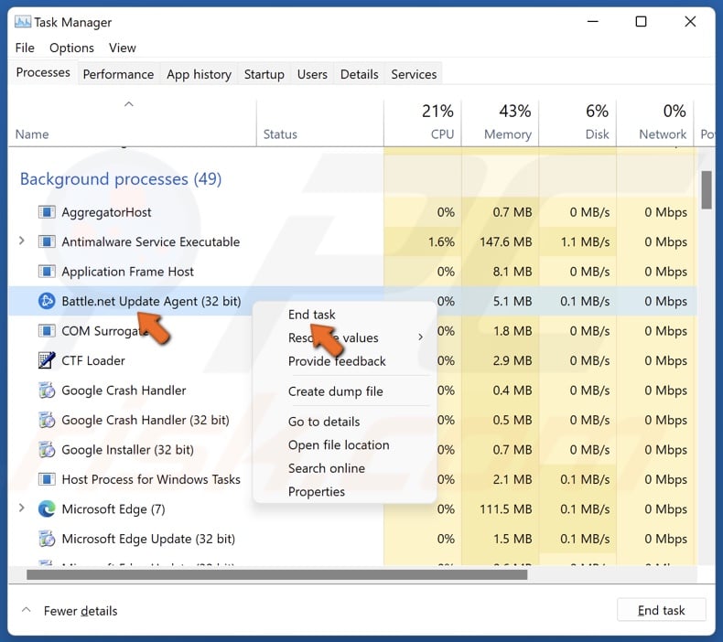Select Host Process for Windows Tasks name
723x642 pixels.
pos(151,479)
